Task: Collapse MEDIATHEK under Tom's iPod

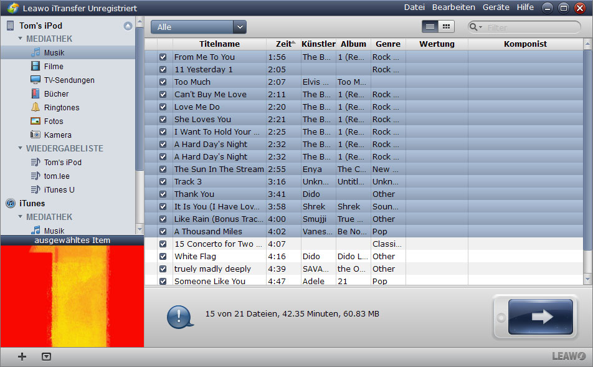Action: (20, 39)
